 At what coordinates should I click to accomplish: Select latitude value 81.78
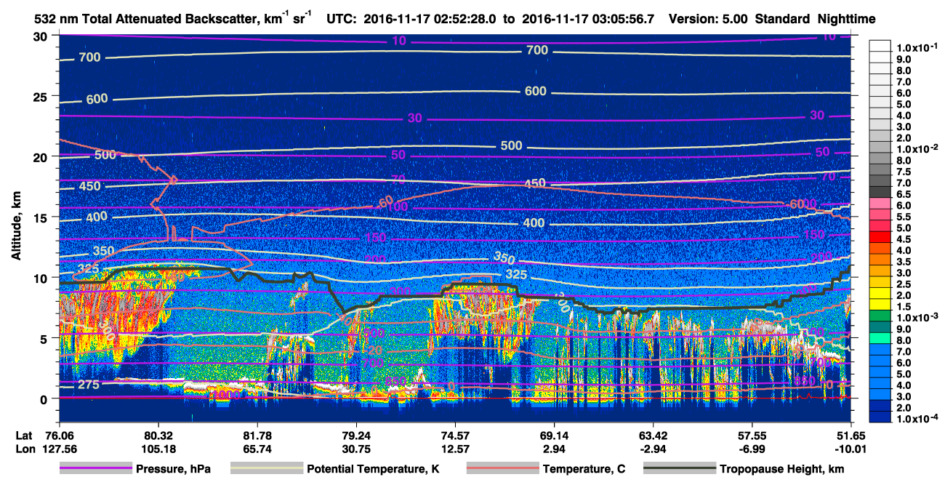pos(256,436)
